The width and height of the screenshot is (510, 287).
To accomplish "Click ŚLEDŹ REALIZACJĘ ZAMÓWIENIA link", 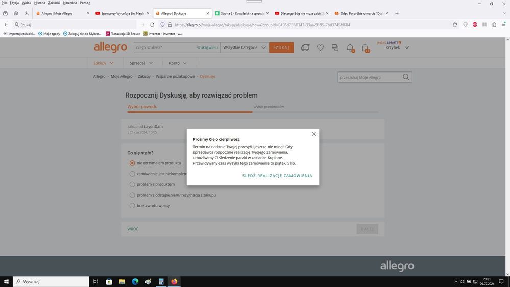I will click(x=277, y=176).
